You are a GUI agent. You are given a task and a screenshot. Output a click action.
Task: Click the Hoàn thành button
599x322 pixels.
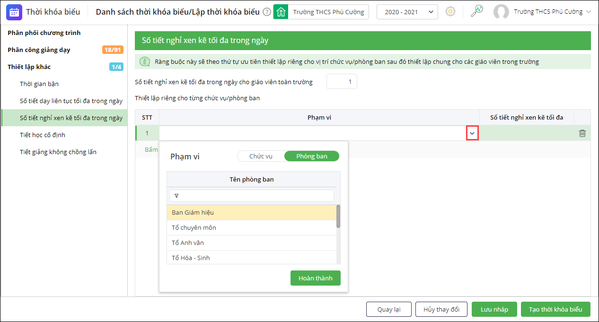(x=315, y=278)
